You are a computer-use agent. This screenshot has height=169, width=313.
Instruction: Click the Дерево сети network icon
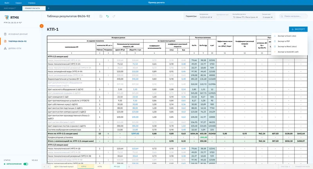[5, 48]
